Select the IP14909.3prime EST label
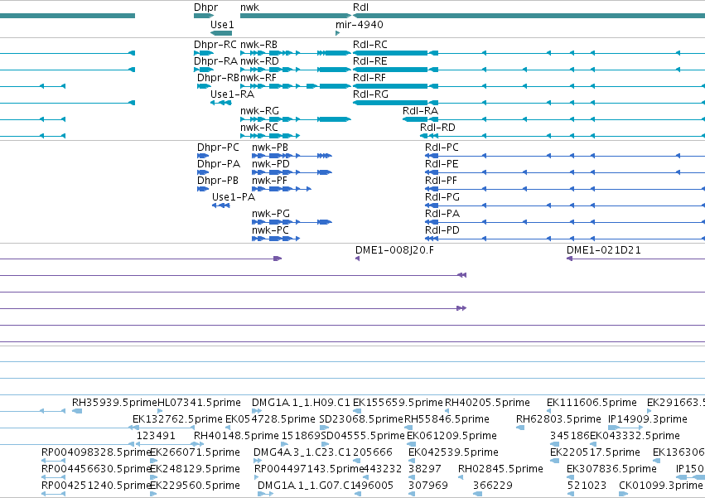 pyautogui.click(x=648, y=419)
